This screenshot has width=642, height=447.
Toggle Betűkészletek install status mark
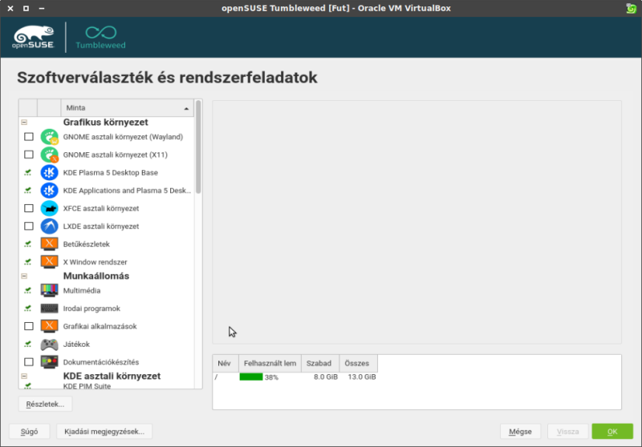pos(28,244)
